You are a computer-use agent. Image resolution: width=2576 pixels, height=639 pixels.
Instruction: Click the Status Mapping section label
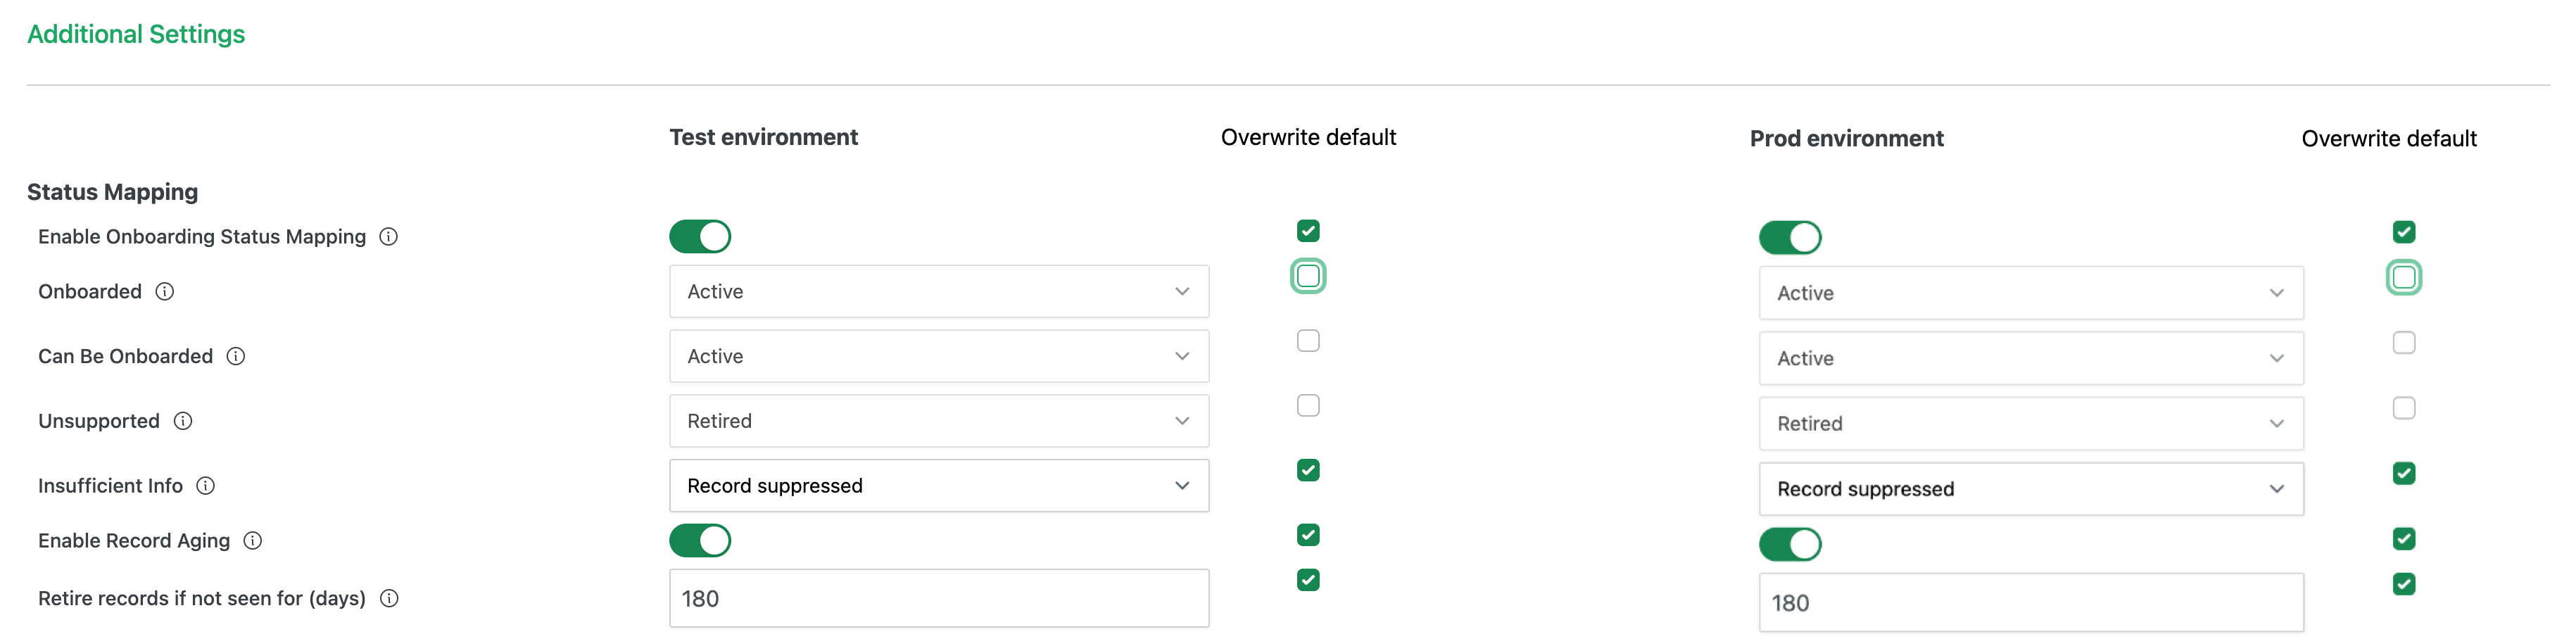(x=113, y=192)
